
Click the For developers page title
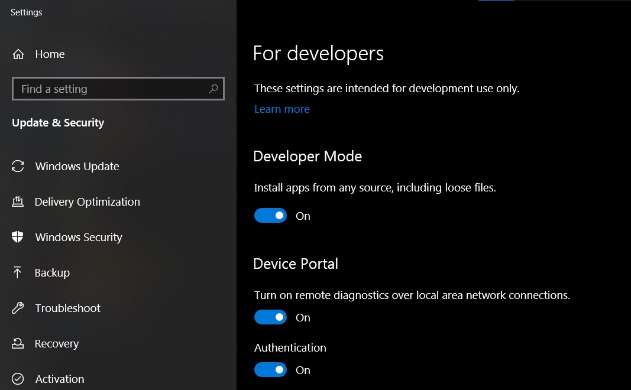point(318,53)
